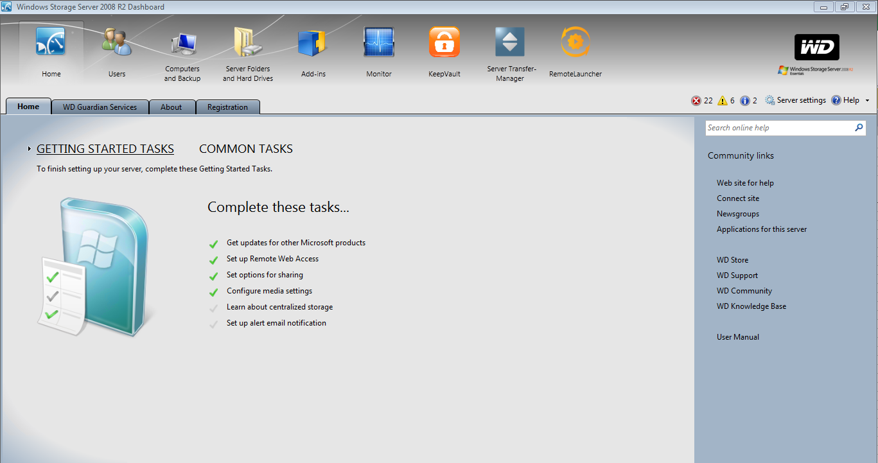Switch to the Home tab
The width and height of the screenshot is (878, 463).
click(28, 107)
